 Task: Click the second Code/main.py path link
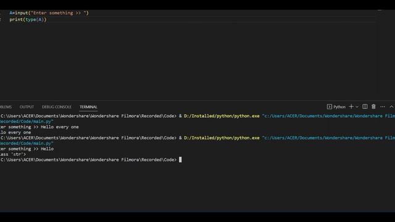tap(27, 143)
